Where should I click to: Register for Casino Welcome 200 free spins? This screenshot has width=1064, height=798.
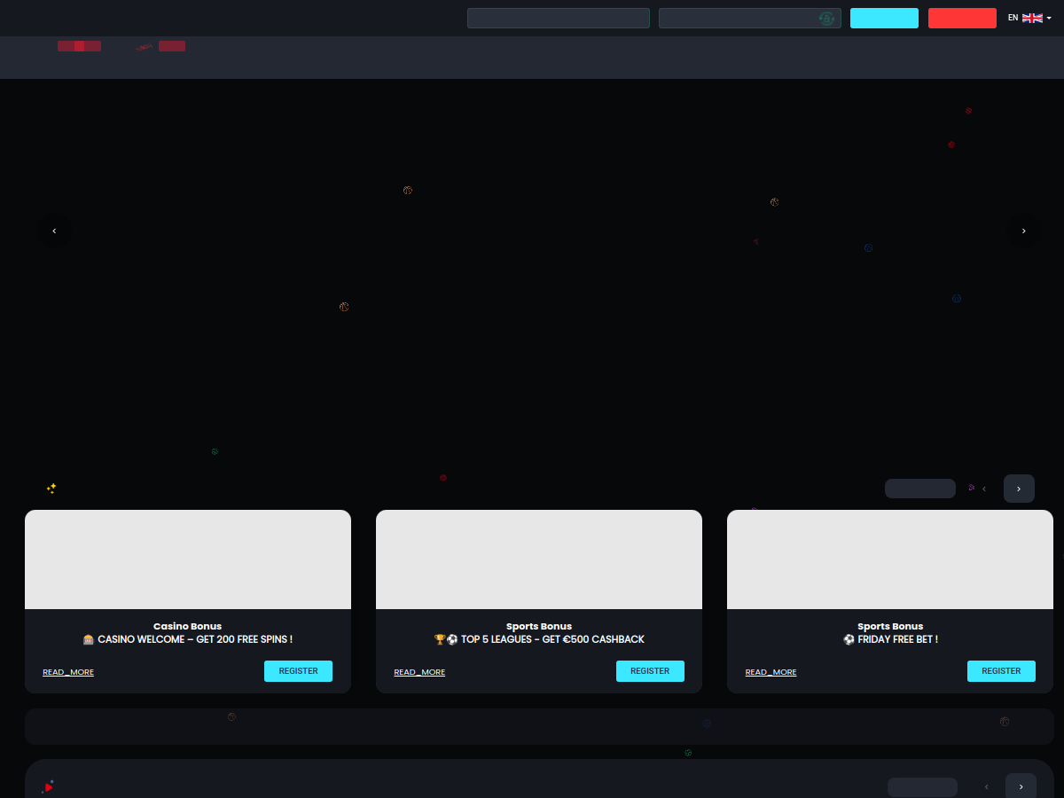point(298,671)
